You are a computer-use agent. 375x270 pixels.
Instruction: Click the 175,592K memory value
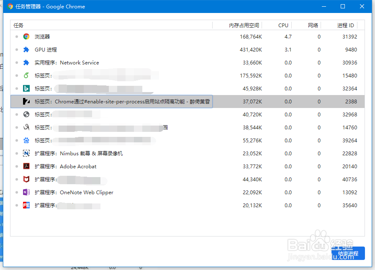pos(251,76)
